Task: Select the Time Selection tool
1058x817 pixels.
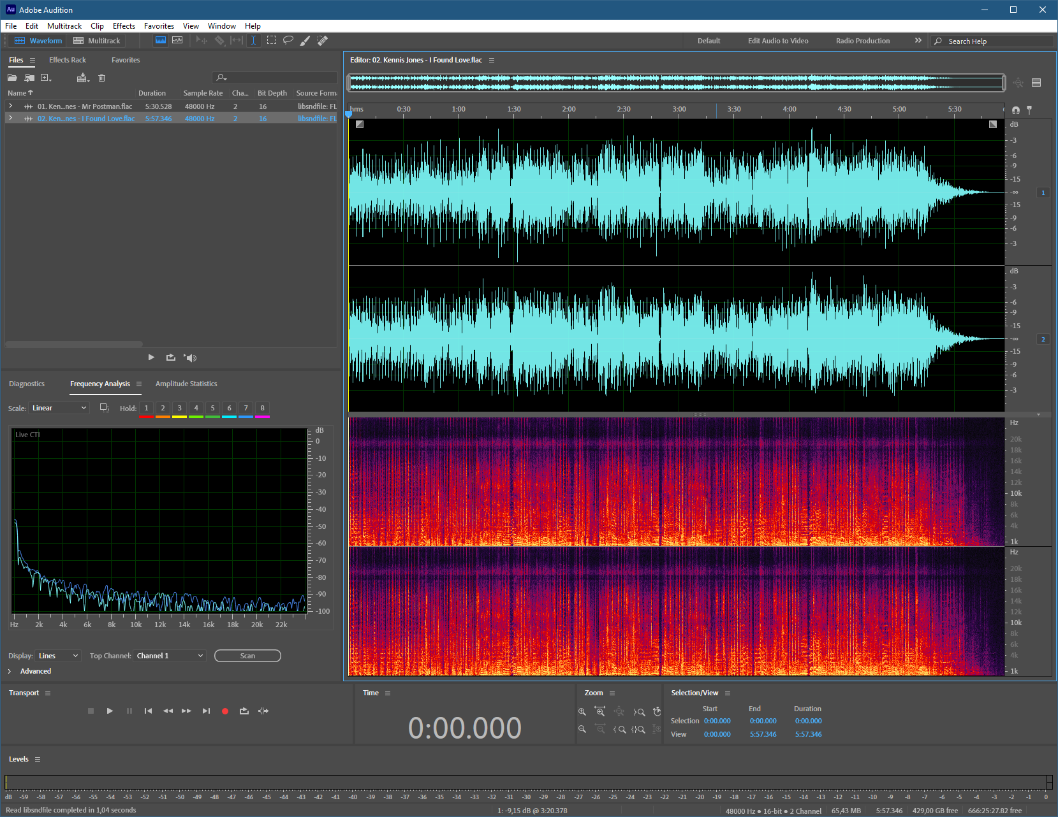Action: (x=253, y=40)
